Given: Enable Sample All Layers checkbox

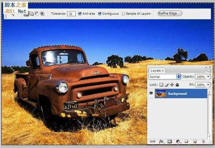Looking at the screenshot, I should 123,14.
